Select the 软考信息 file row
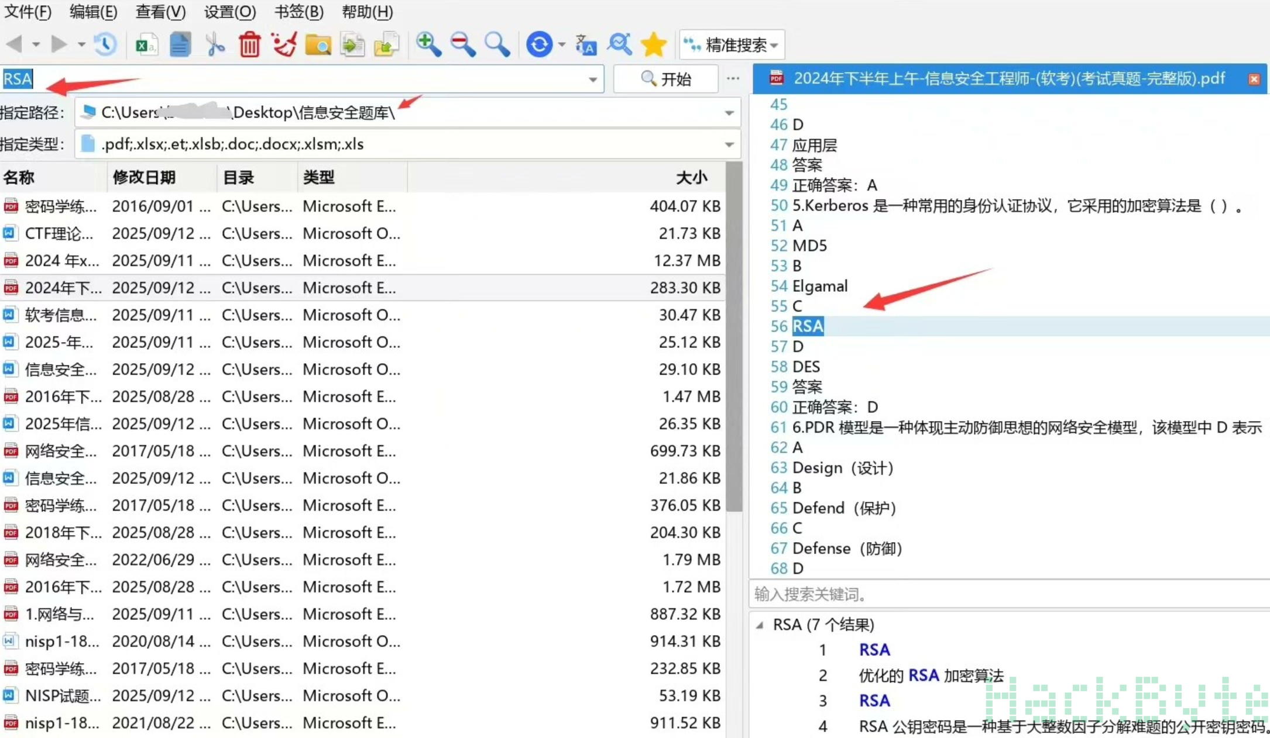 (x=362, y=315)
